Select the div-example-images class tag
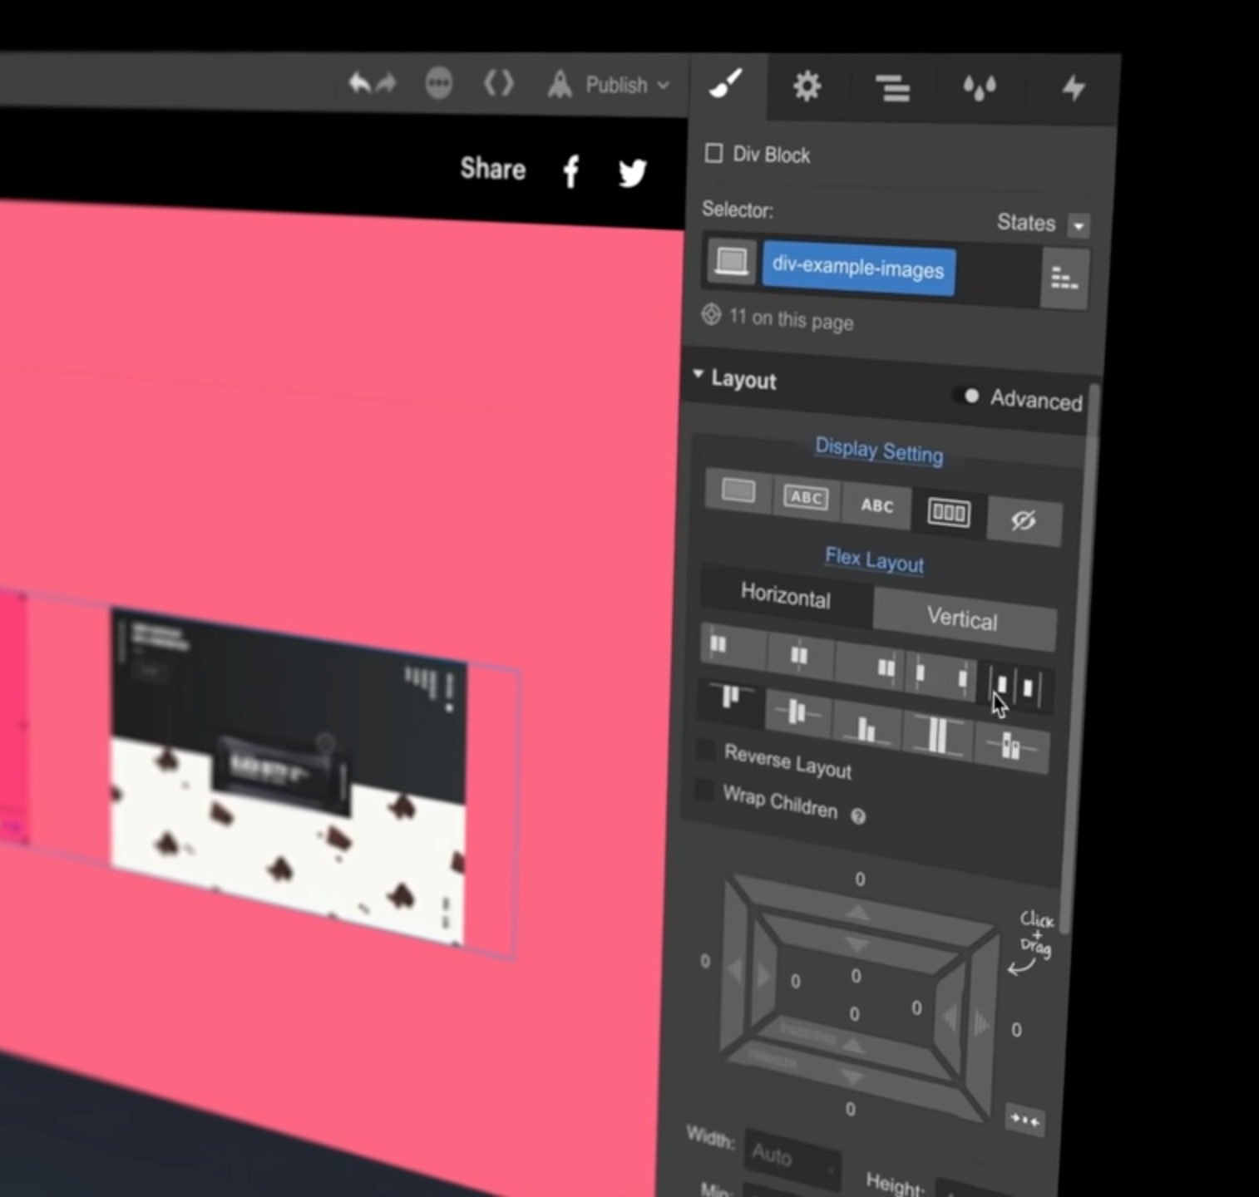 pyautogui.click(x=858, y=268)
